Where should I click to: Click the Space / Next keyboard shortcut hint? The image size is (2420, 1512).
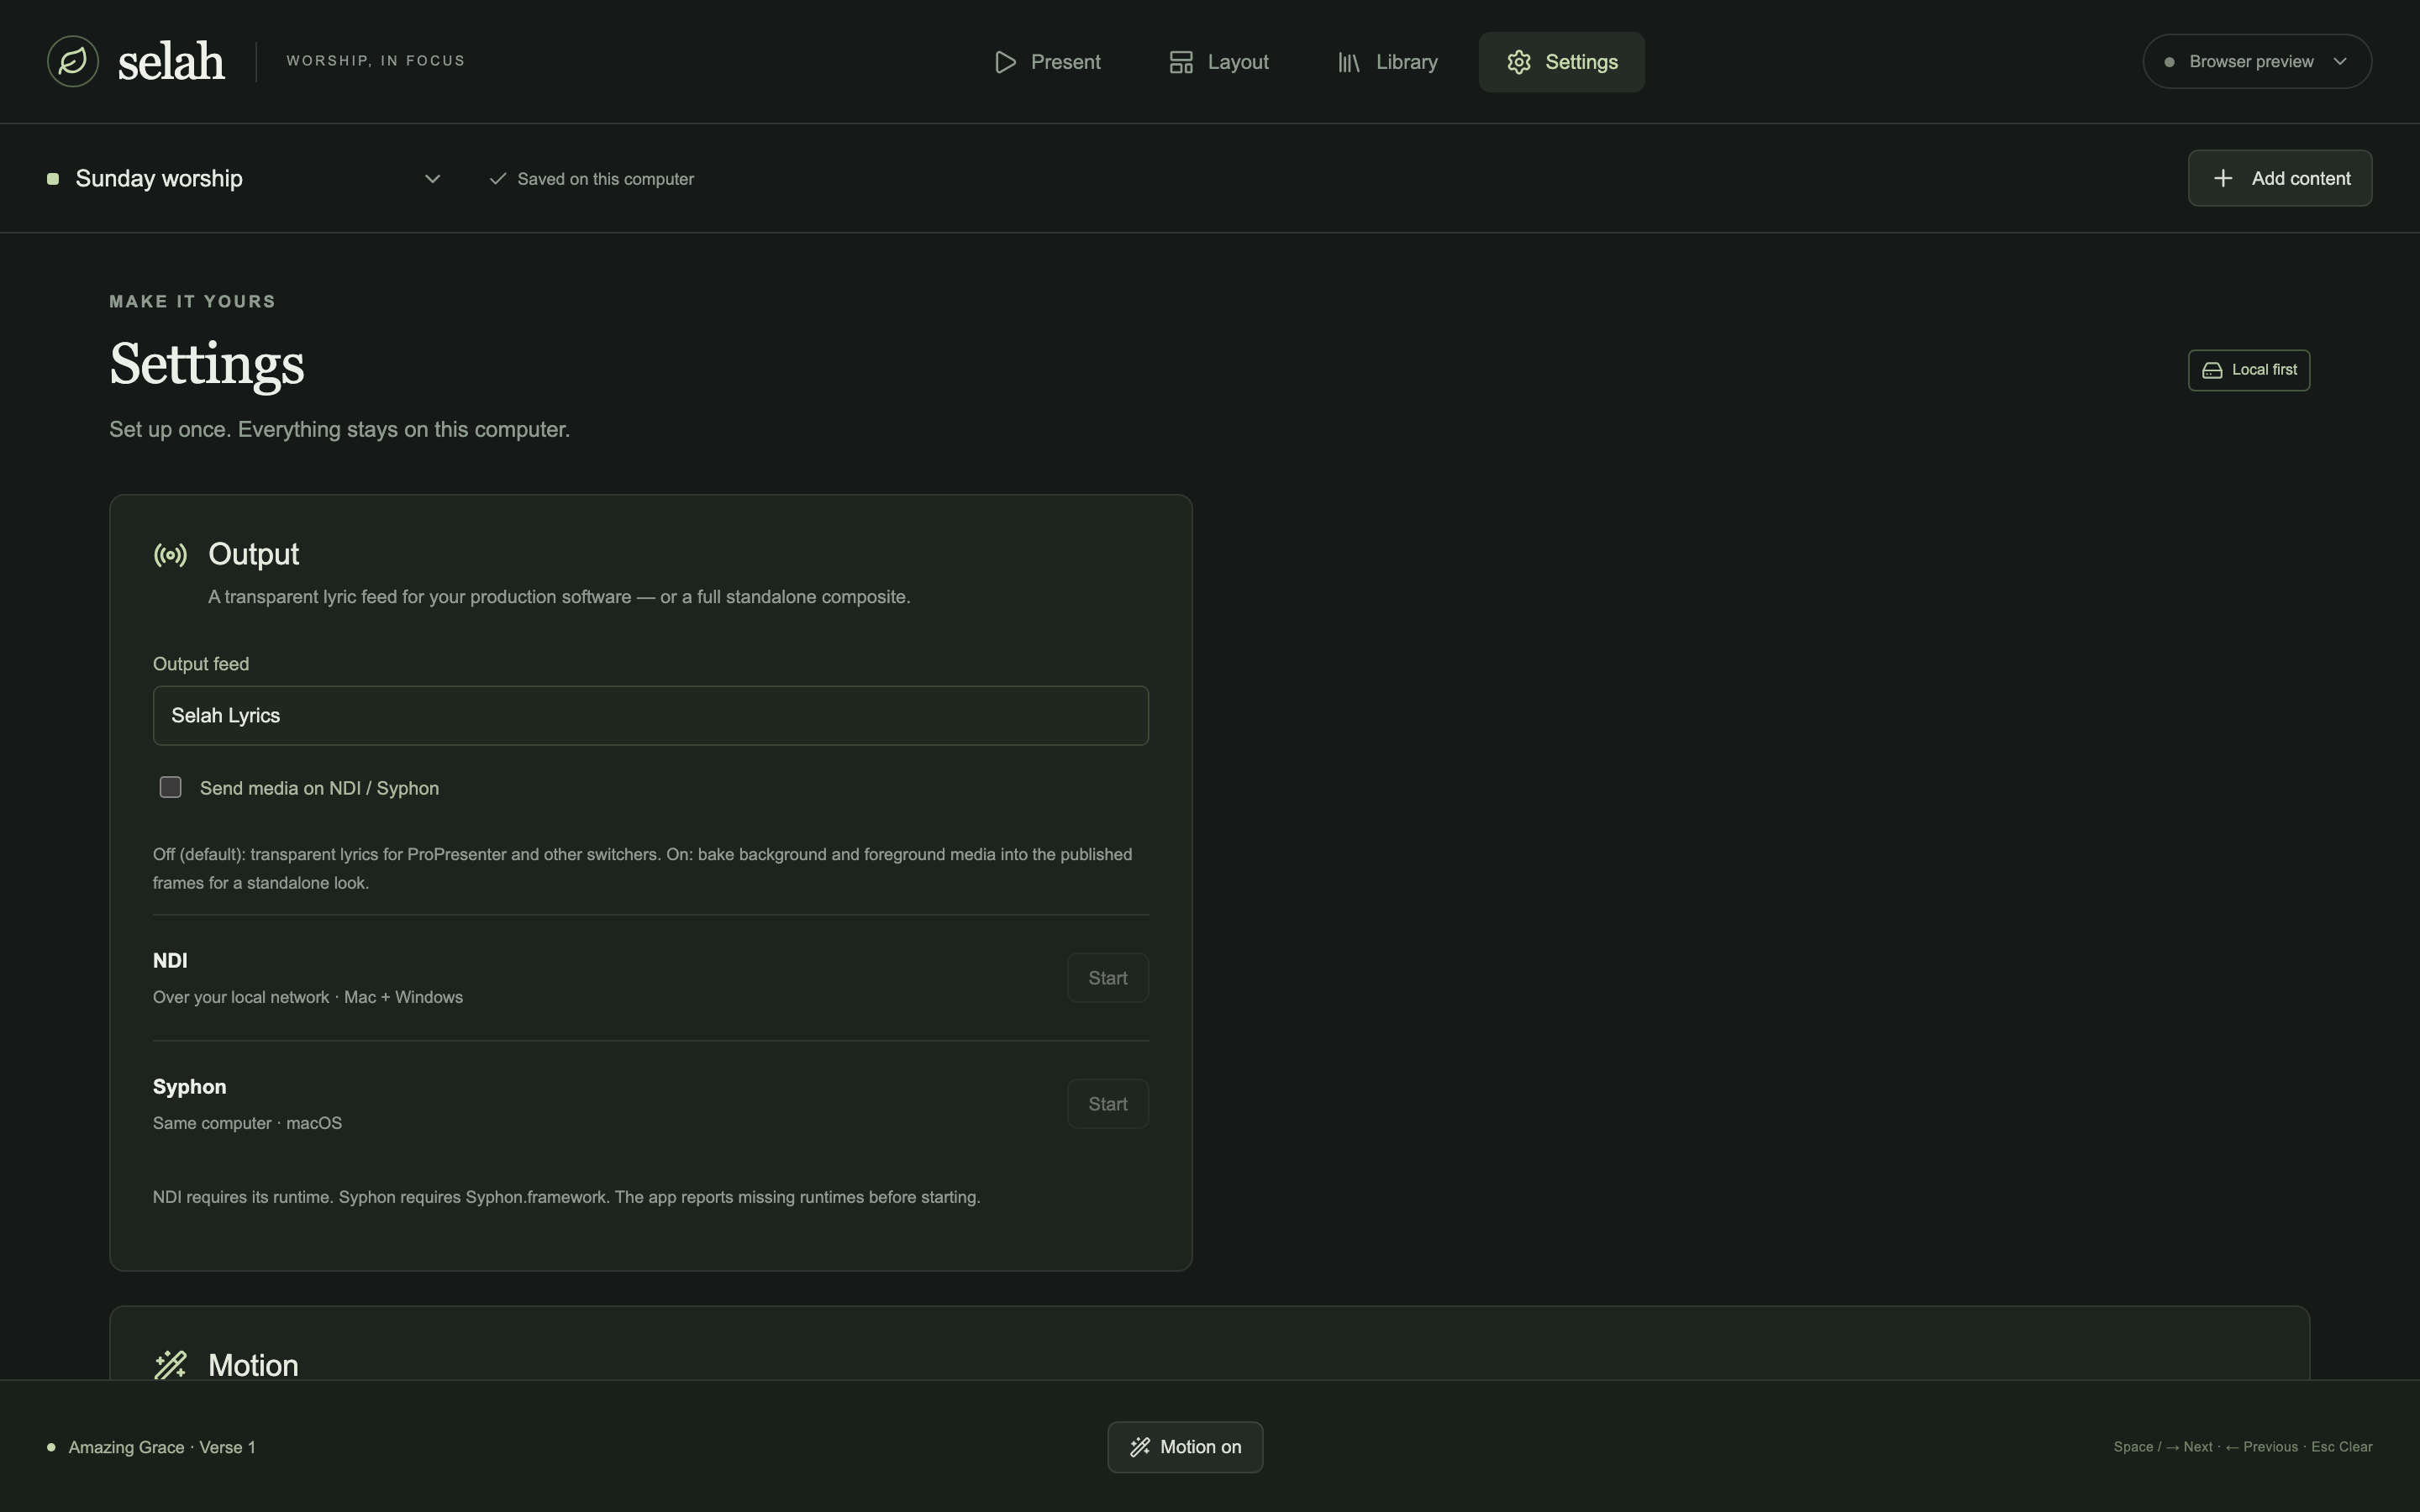tap(2163, 1447)
